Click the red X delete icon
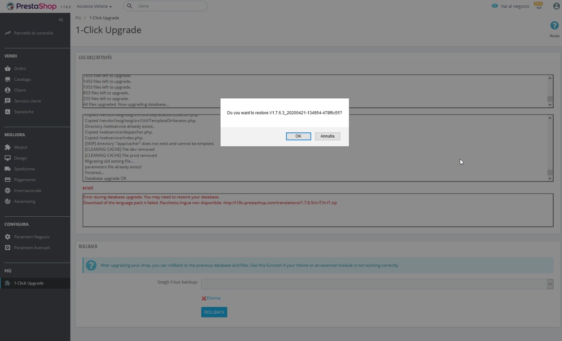This screenshot has height=341, width=562. [204, 299]
